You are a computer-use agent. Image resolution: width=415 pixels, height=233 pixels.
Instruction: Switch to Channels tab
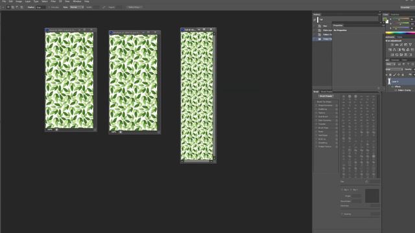(395, 60)
